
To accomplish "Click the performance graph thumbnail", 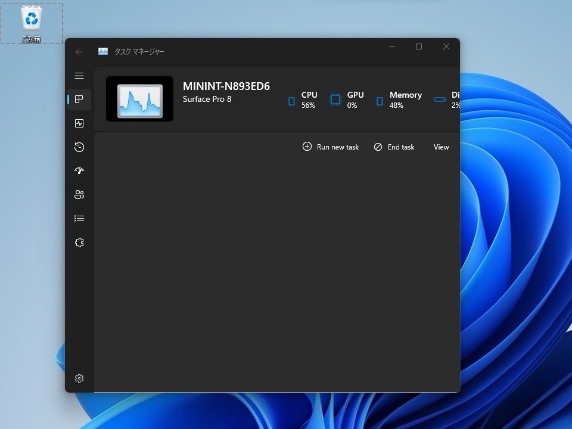I will point(139,99).
